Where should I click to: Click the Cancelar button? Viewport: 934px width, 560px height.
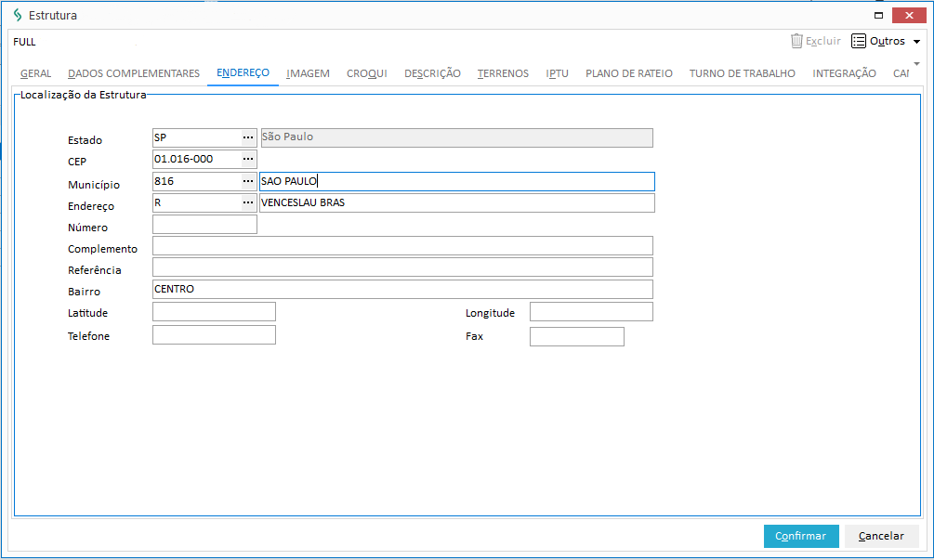point(882,536)
